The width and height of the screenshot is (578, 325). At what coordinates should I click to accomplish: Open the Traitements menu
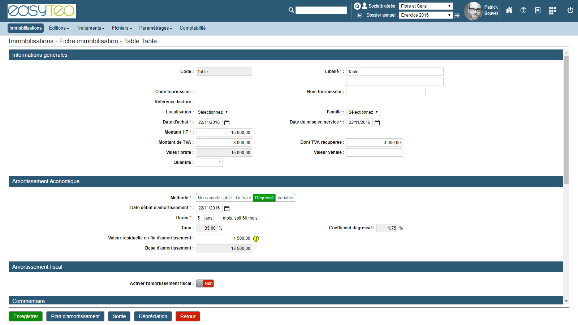tap(90, 28)
